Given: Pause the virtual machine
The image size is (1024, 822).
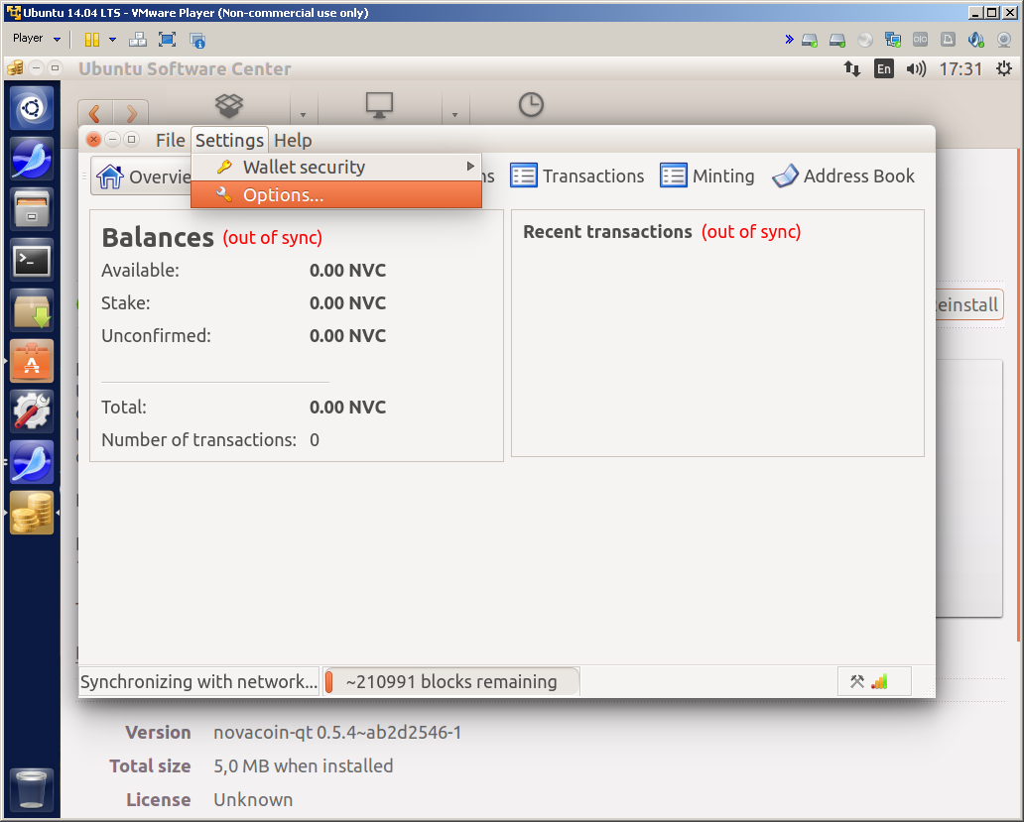Looking at the screenshot, I should coord(92,40).
